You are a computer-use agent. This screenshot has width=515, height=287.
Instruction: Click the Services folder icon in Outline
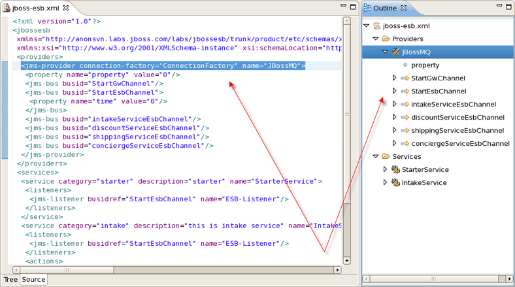pos(386,157)
